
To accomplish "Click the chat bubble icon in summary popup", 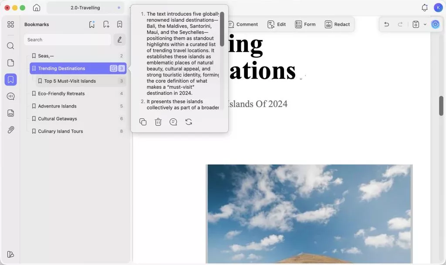I will pos(173,122).
